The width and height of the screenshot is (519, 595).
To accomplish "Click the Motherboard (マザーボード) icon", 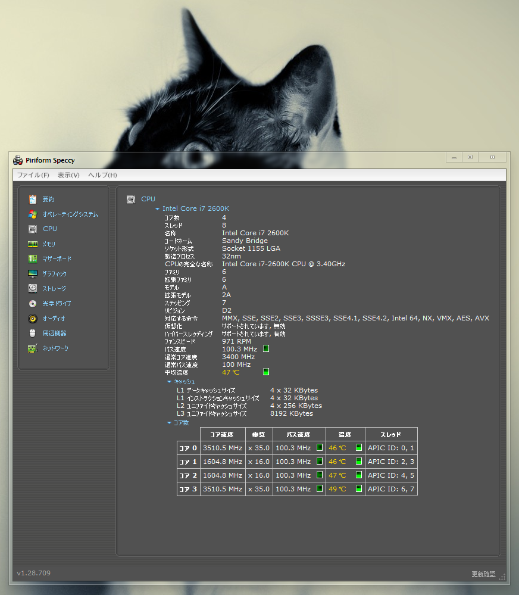I will coord(33,259).
